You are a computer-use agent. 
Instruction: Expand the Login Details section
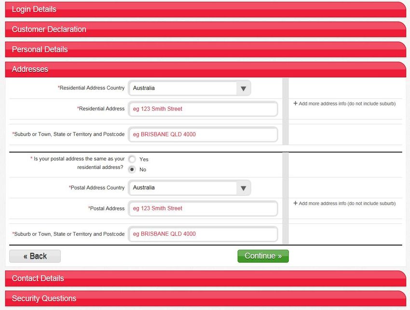coord(205,10)
